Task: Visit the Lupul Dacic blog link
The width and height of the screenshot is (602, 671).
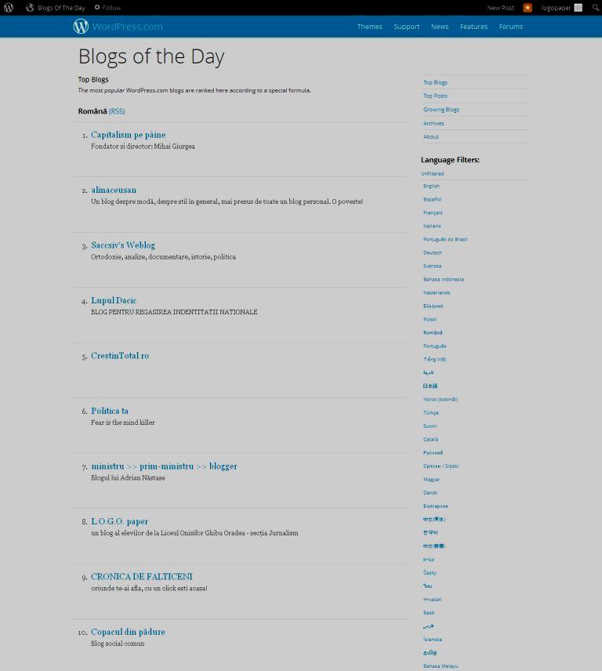Action: (114, 300)
